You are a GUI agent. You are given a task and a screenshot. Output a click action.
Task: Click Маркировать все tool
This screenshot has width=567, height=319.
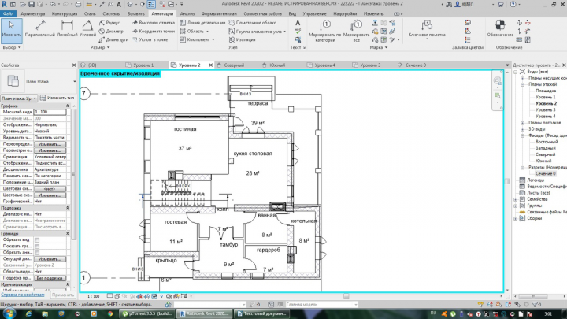[x=356, y=31]
